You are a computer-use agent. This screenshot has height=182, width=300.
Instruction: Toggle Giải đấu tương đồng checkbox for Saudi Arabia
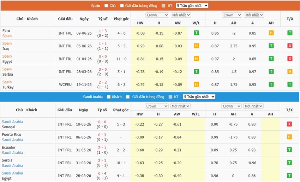[128, 97]
